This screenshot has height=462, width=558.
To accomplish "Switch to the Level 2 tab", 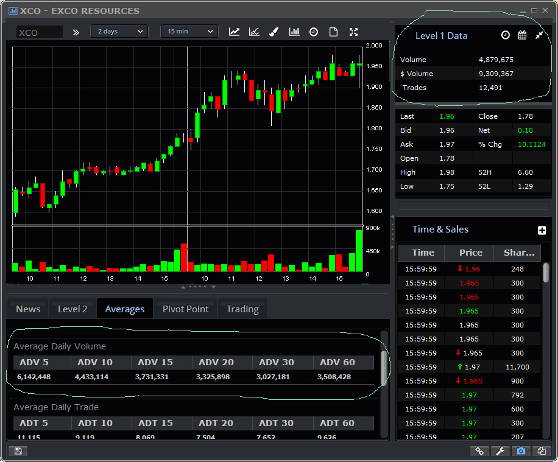I will point(72,309).
